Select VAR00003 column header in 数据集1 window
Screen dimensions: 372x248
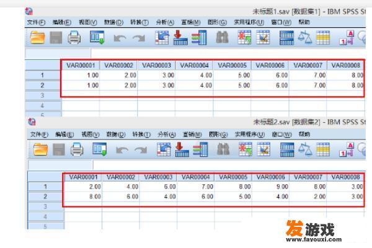point(157,65)
